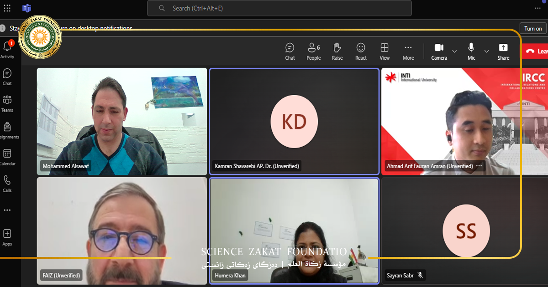Toggle the Mic mute state
The image size is (548, 287).
pyautogui.click(x=471, y=51)
